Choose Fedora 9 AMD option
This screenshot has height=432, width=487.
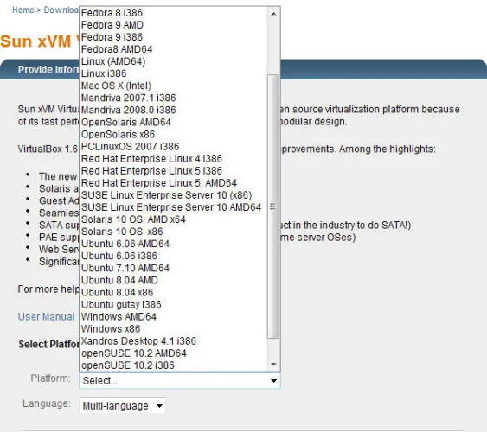173,25
